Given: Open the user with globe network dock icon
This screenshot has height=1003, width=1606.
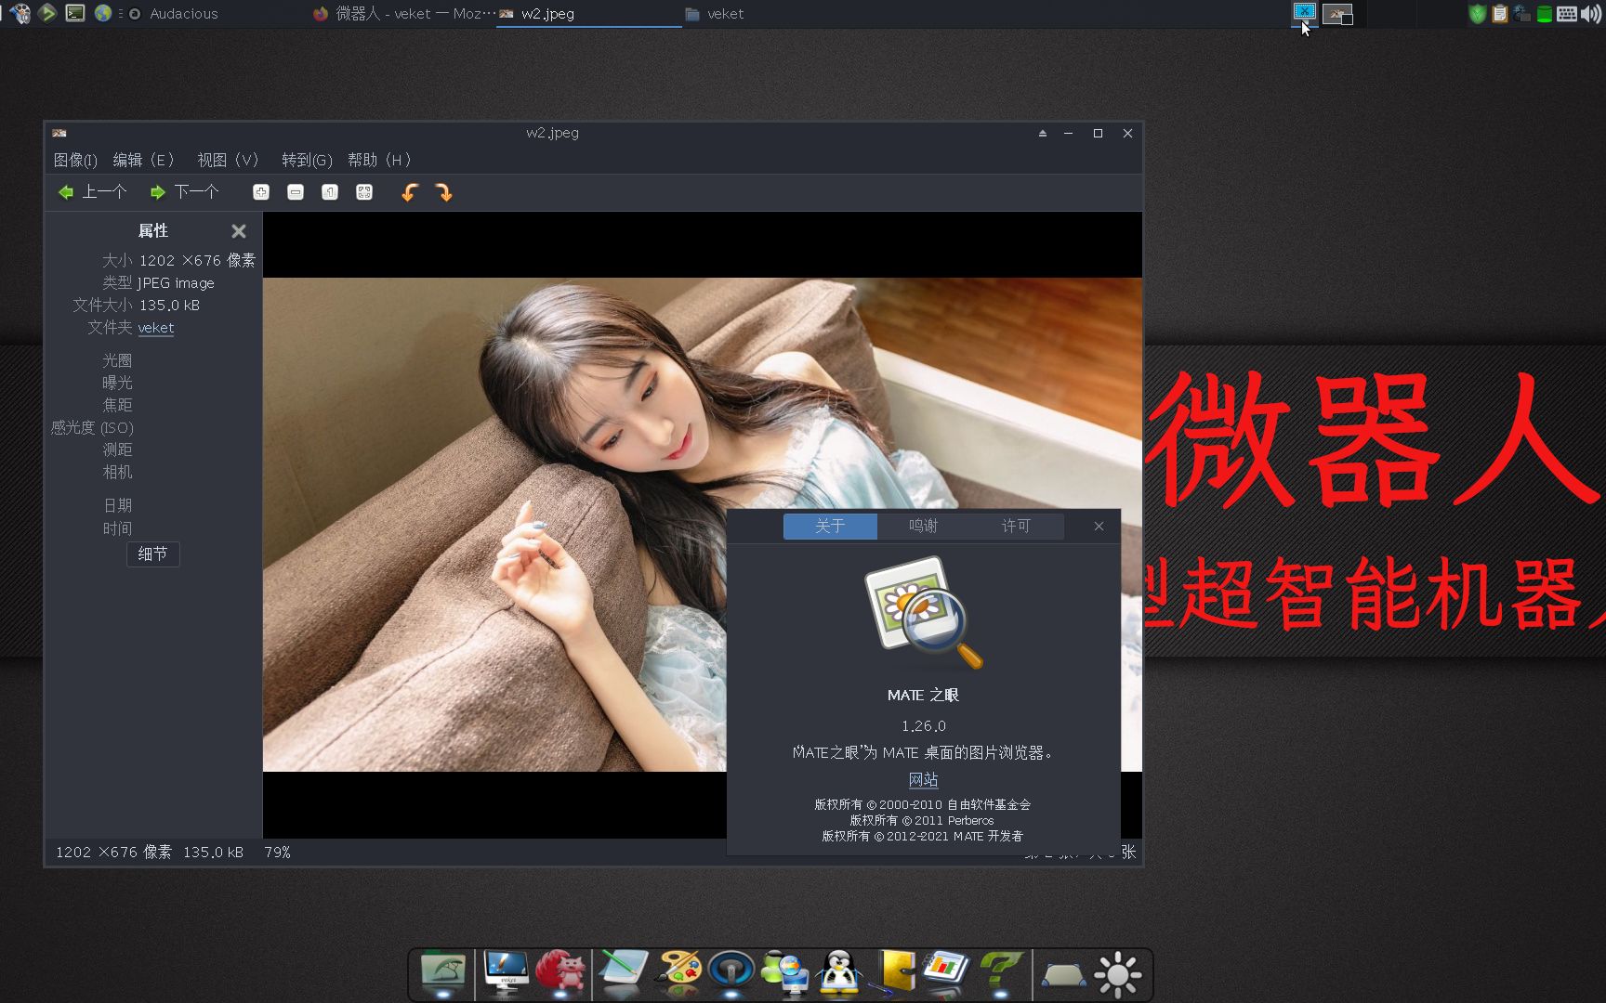Looking at the screenshot, I should coord(785,973).
